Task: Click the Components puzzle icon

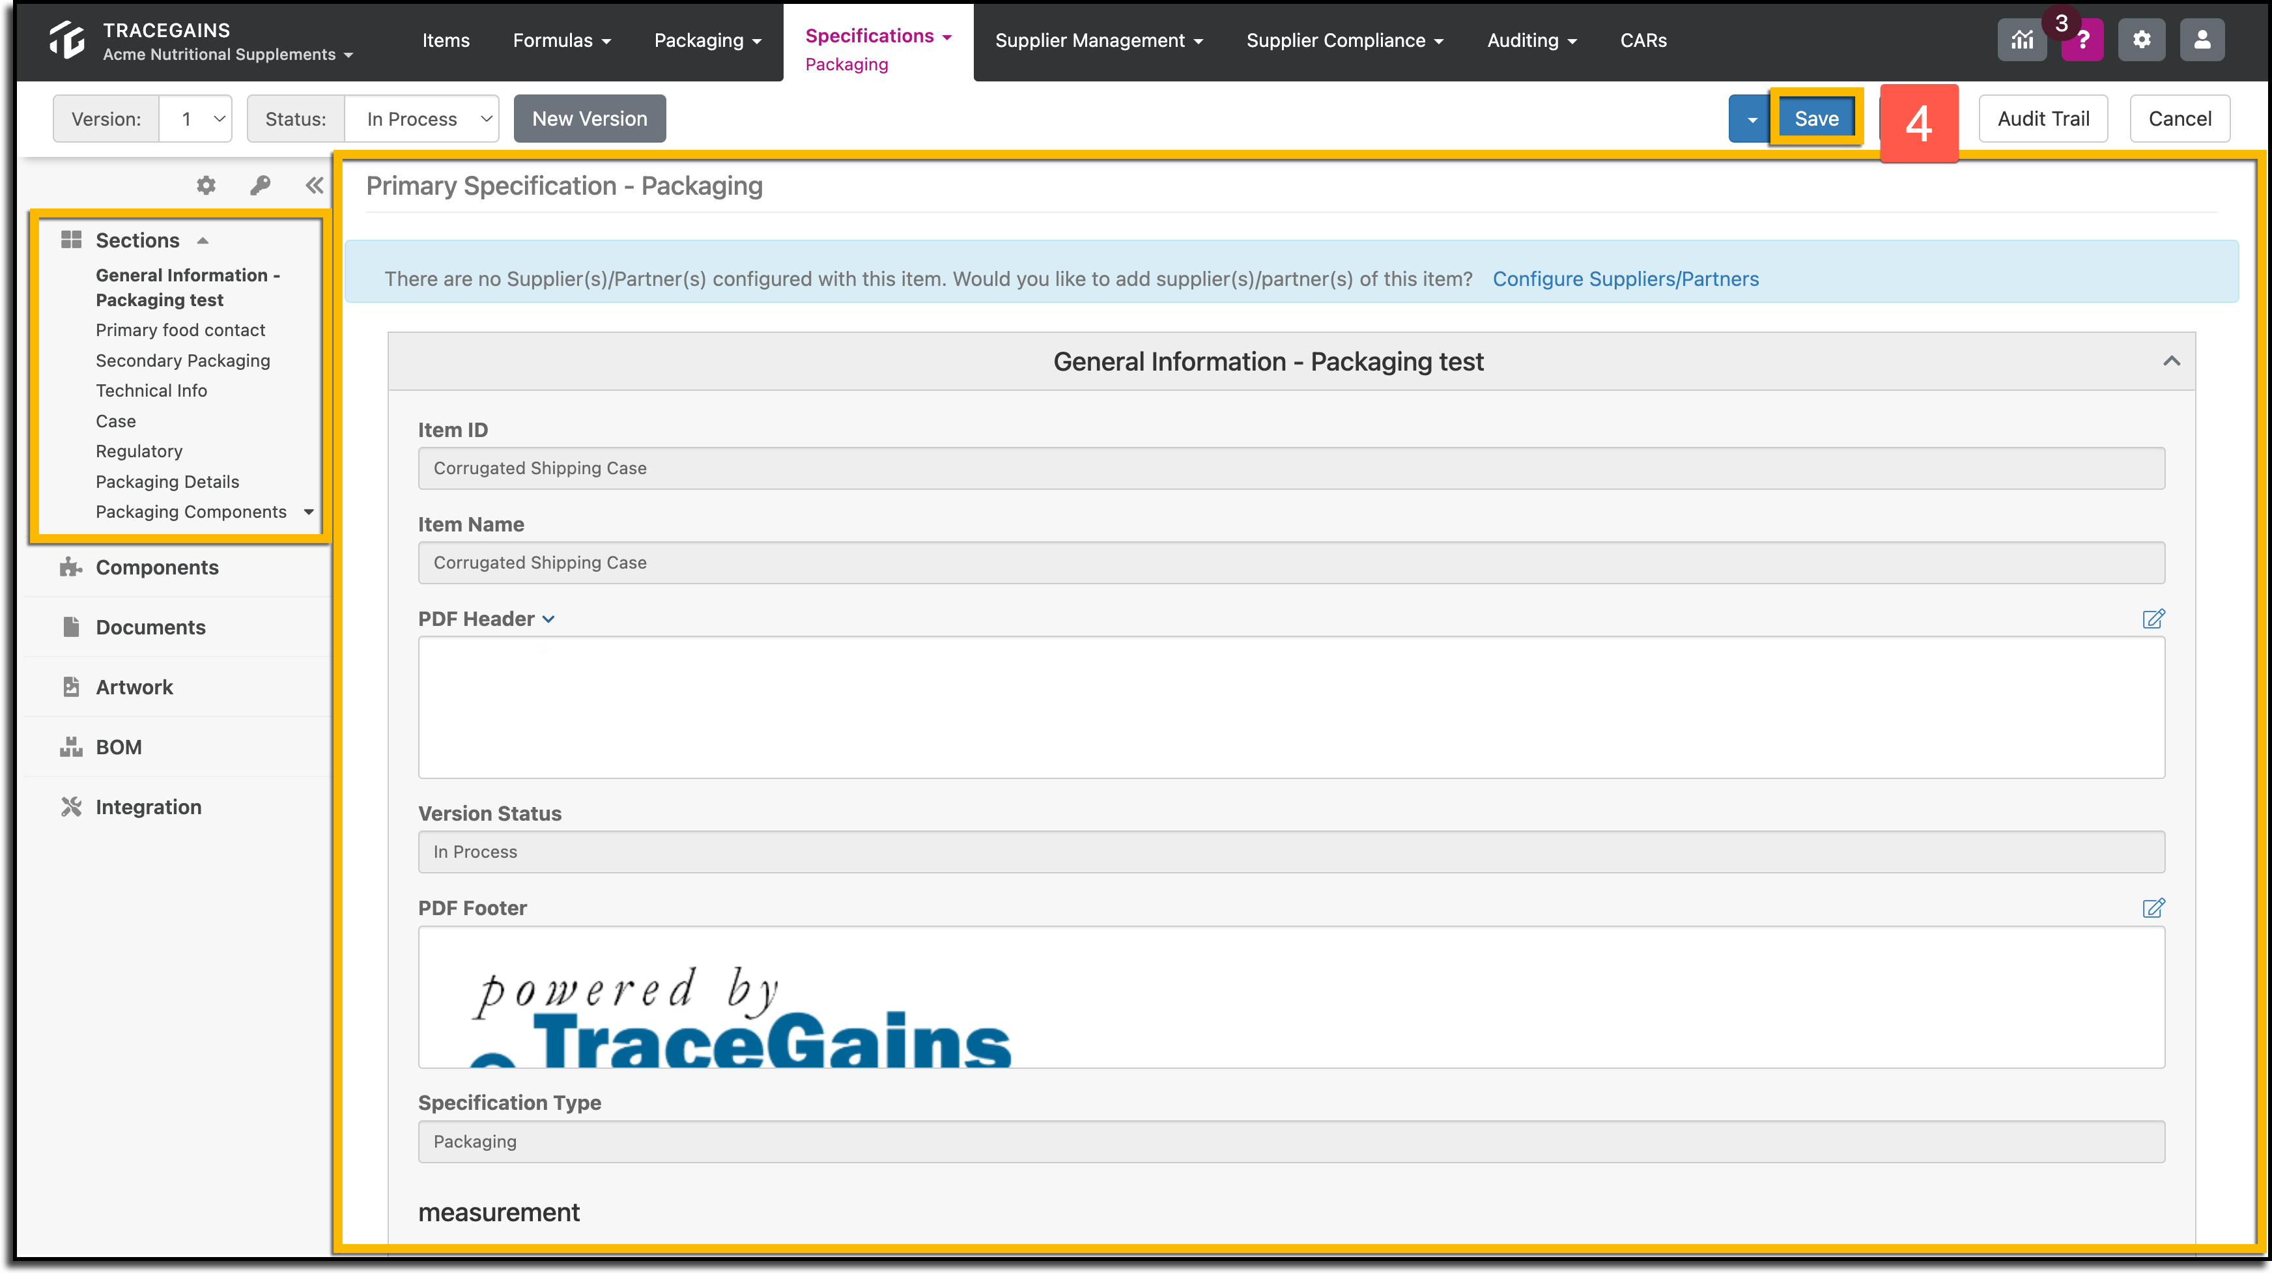Action: click(70, 567)
